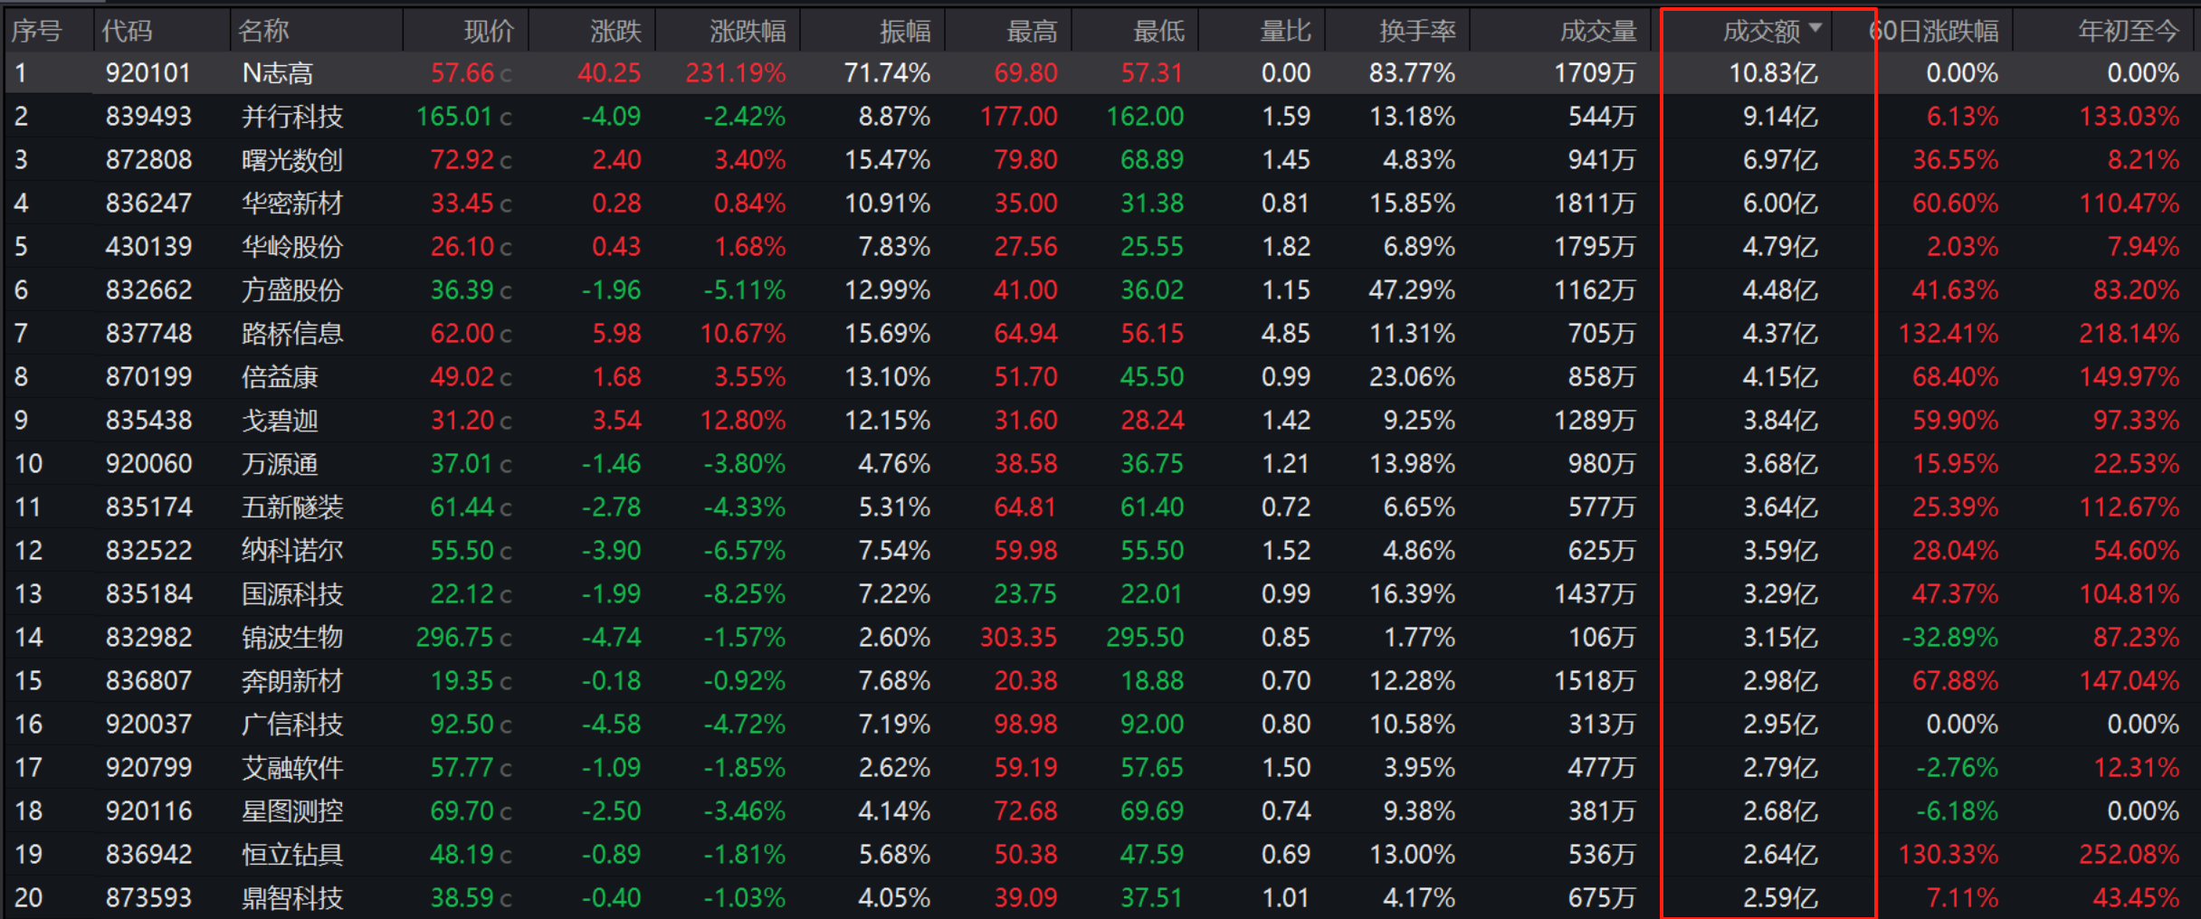
Task: Click the 年初至今 column header
Action: tap(2129, 32)
